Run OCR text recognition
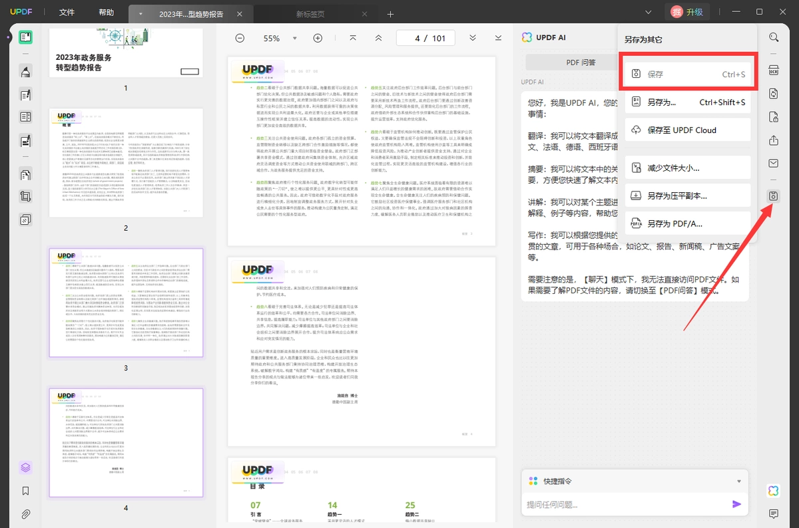Screen dimensions: 799x528 (774, 71)
